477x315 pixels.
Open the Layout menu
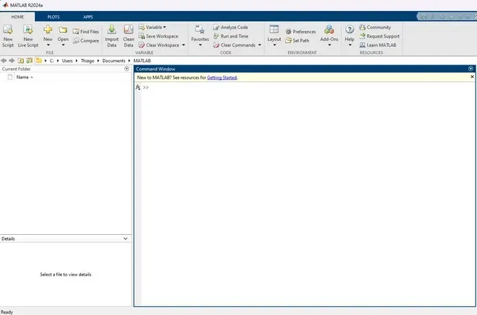pos(274,36)
